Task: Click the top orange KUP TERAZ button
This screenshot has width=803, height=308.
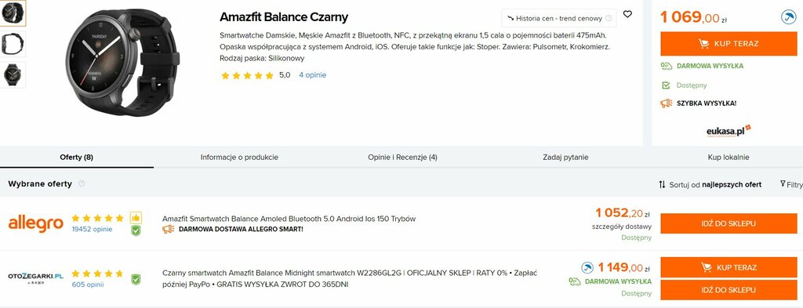Action: 729,43
